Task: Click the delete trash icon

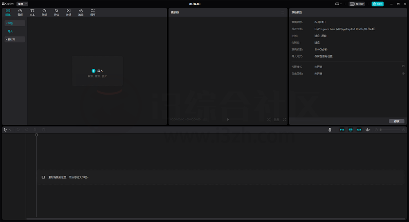Action: (44, 130)
